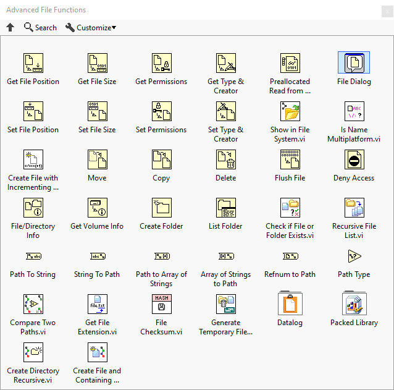The image size is (394, 390).
Task: Select the Get Volume Info function
Action: click(97, 208)
